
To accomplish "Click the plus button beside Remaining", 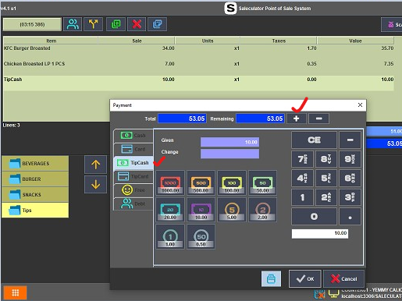I will [297, 119].
